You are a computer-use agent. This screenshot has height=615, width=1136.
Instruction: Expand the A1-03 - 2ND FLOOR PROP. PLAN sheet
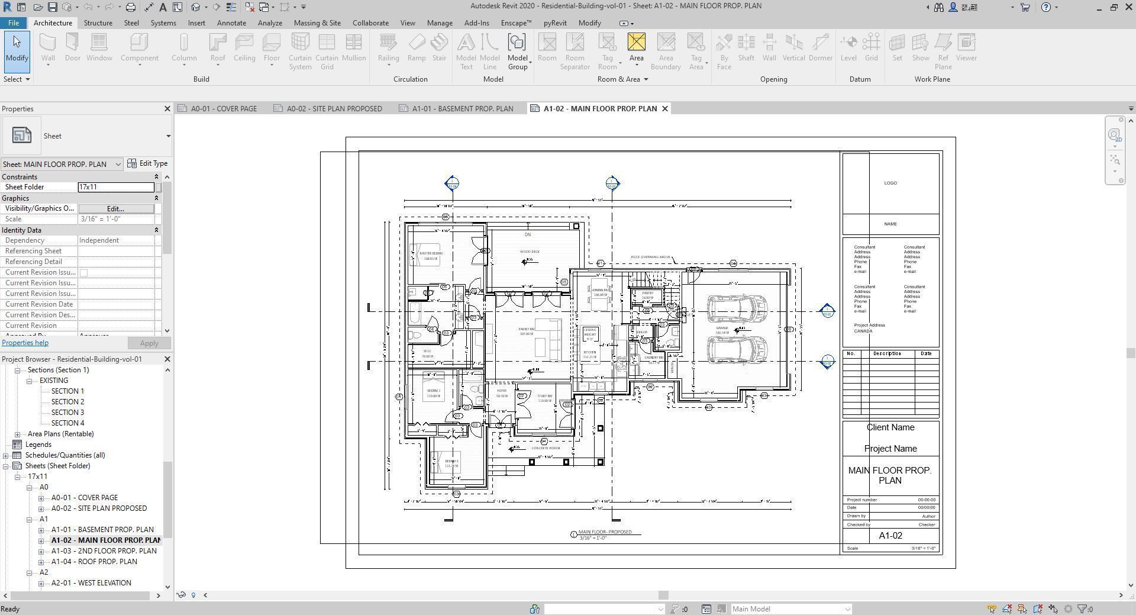tap(41, 551)
